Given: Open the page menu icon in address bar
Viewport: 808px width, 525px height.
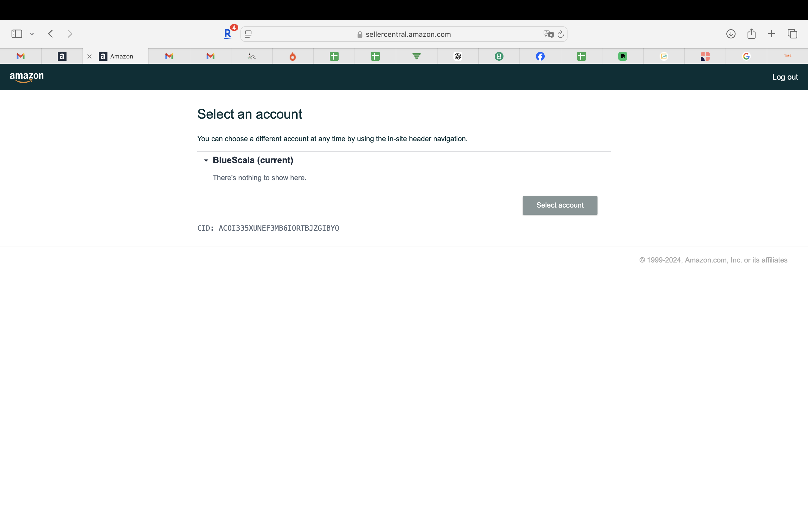Looking at the screenshot, I should click(x=248, y=34).
